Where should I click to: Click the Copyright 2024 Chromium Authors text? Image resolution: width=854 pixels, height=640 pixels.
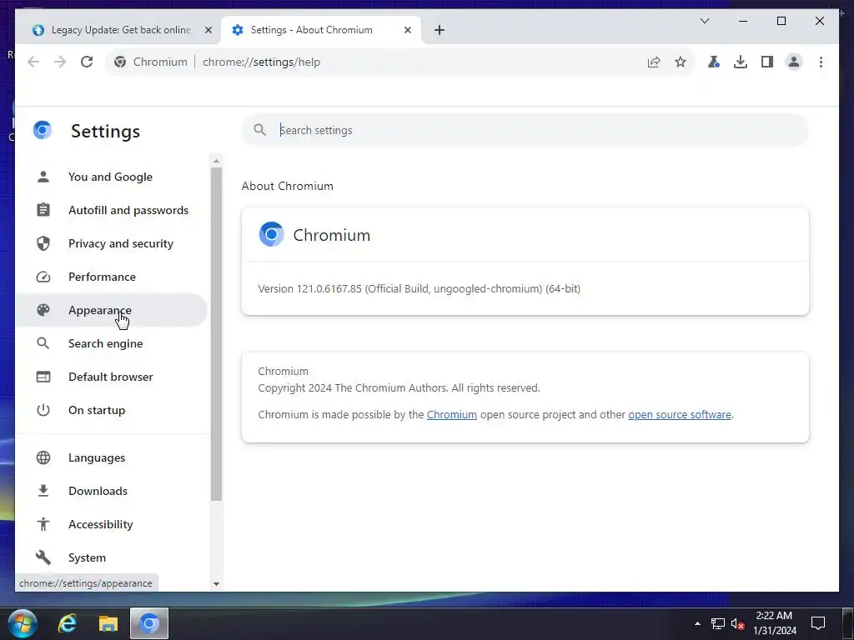pos(399,388)
